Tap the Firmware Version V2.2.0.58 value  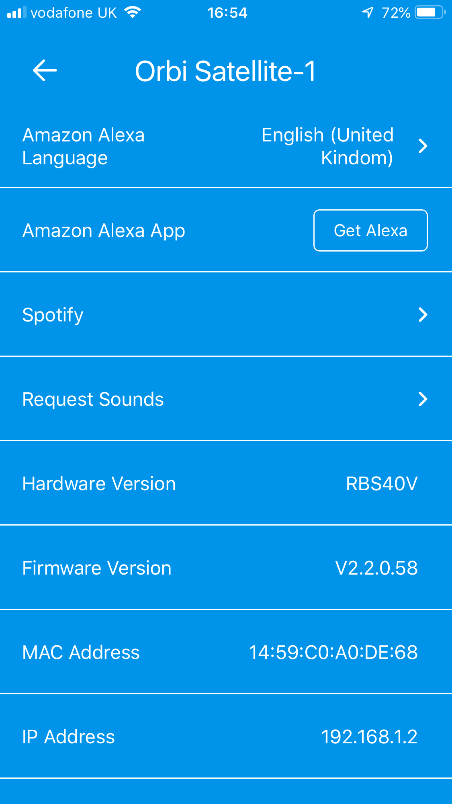tap(376, 568)
